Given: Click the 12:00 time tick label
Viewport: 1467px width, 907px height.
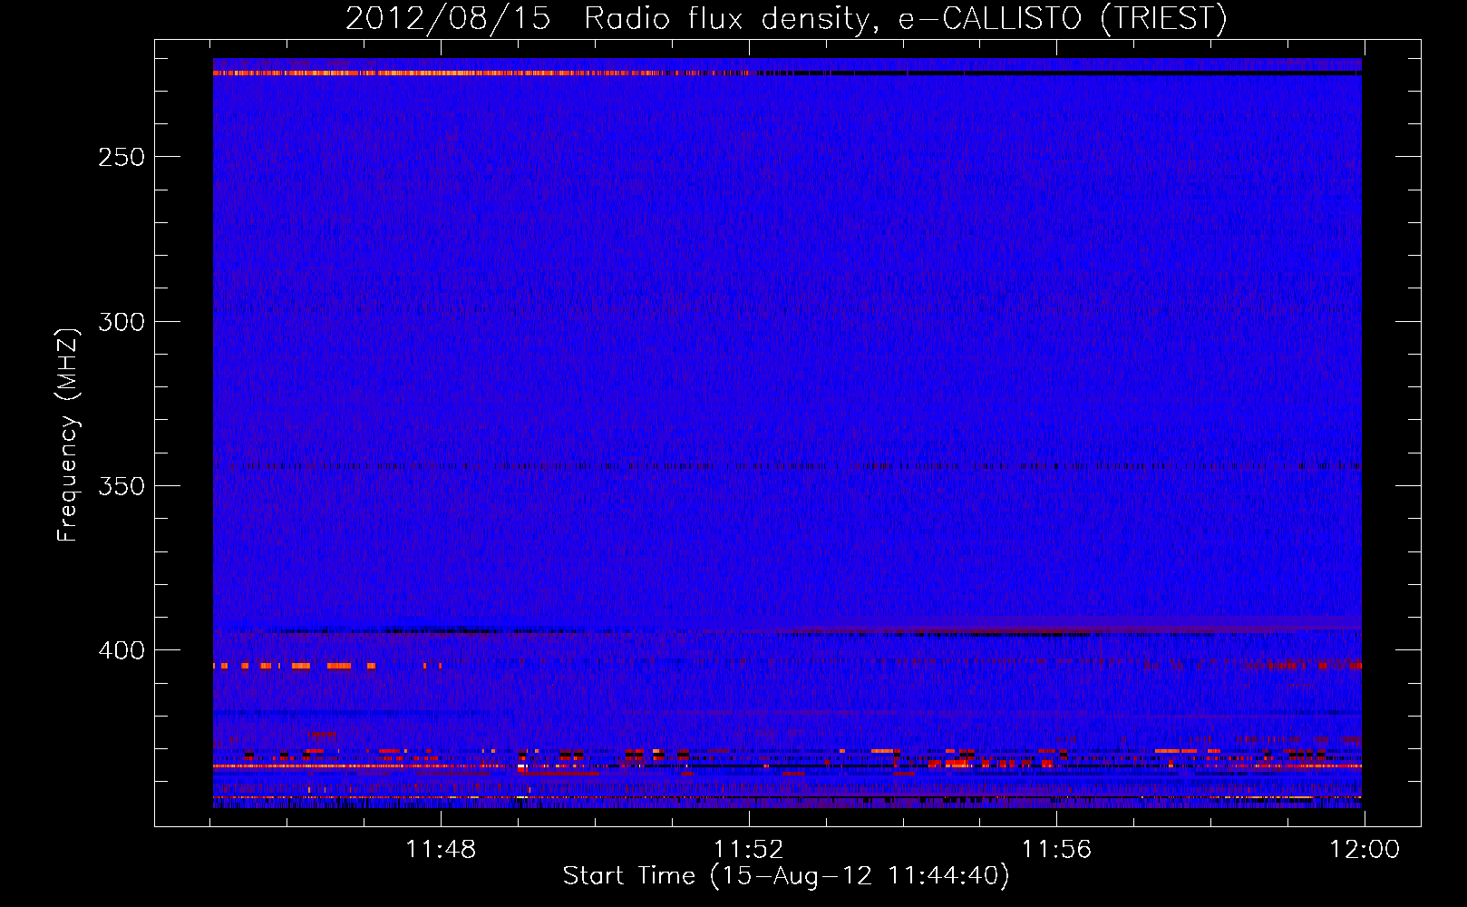Looking at the screenshot, I should (1365, 850).
